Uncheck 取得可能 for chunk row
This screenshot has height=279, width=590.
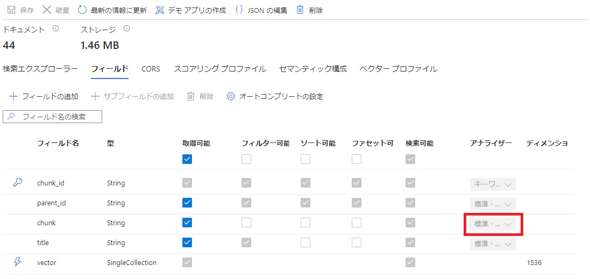[x=187, y=223]
